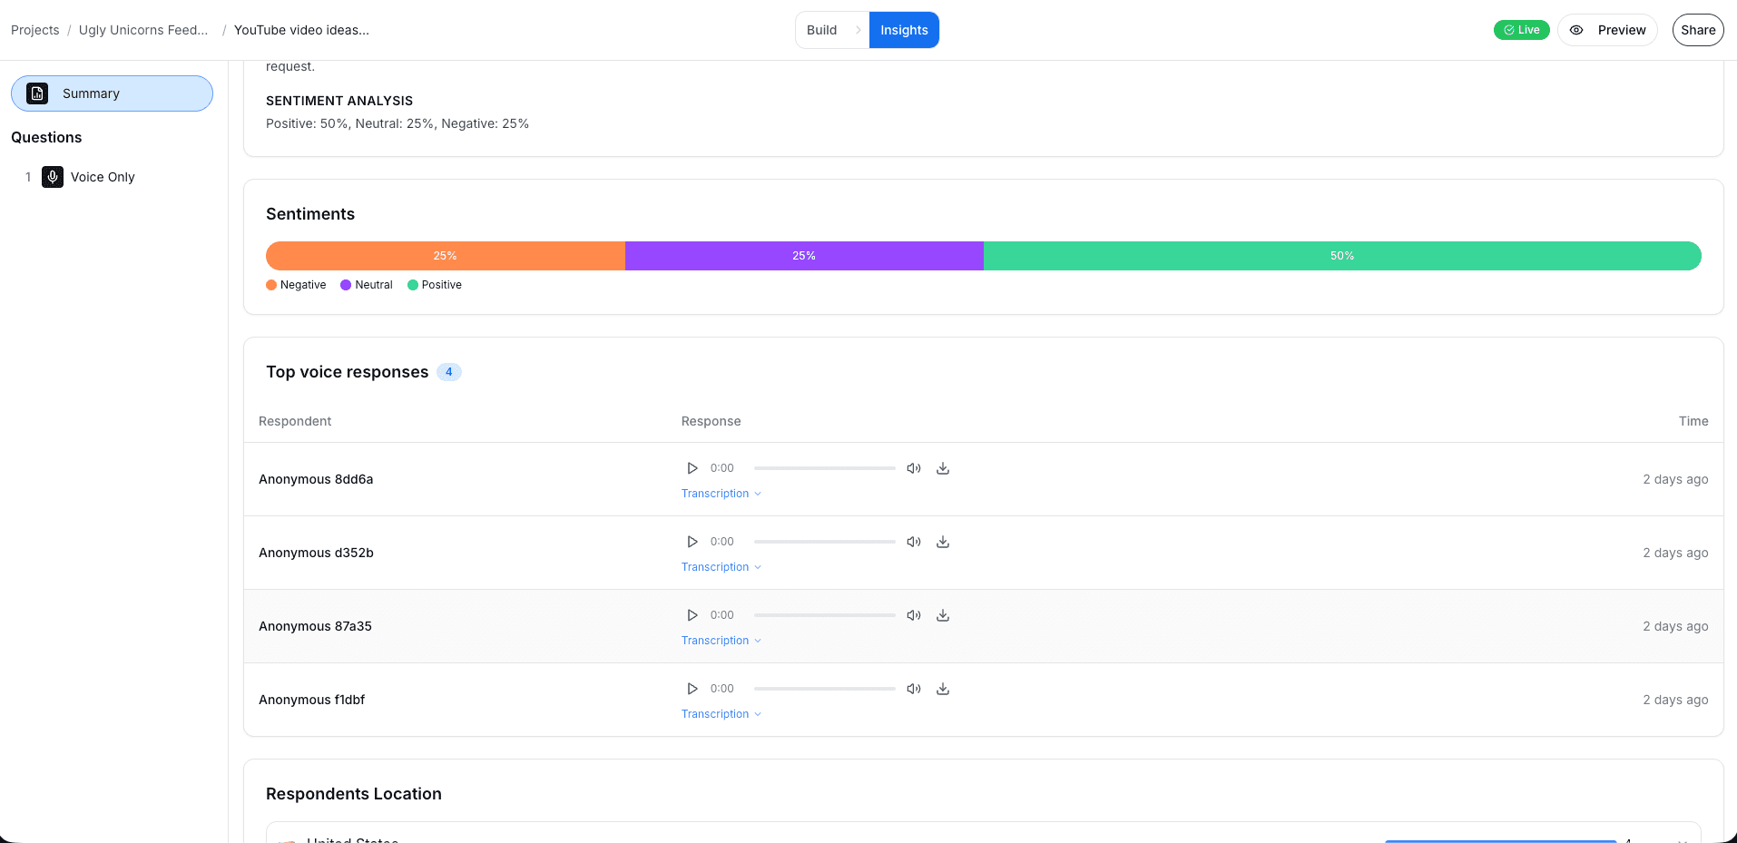Click the microphone icon next to Voice Only
The image size is (1737, 843).
click(52, 177)
